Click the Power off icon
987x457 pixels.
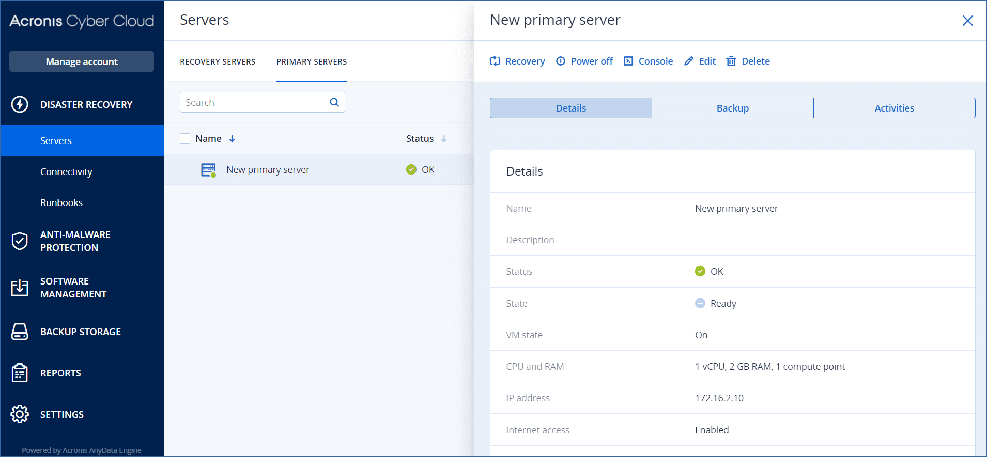pos(561,61)
